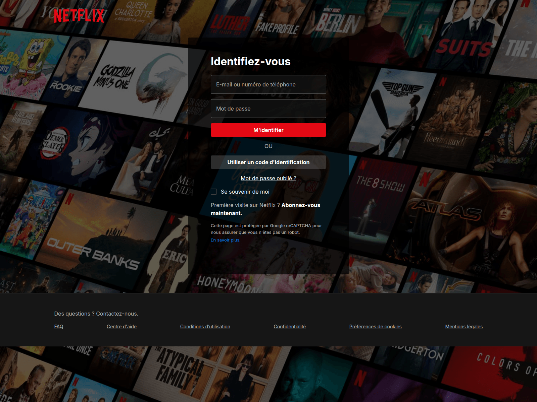Screen dimensions: 537x402
Task: Submit with the M'identifier button
Action: [x=268, y=130]
